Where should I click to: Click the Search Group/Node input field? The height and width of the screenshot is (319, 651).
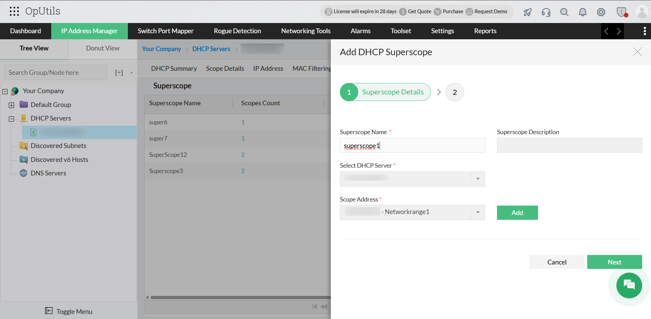[55, 72]
